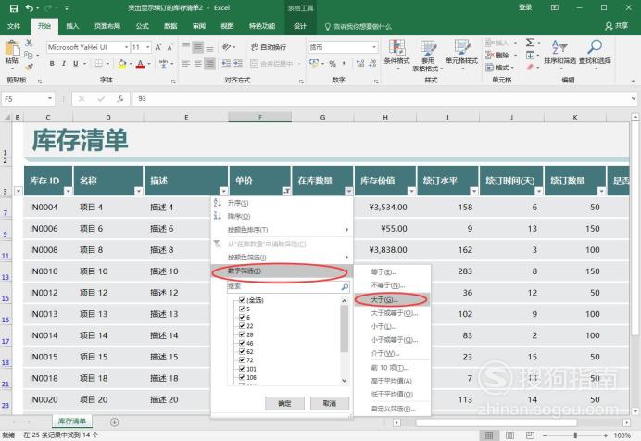Image resolution: width=641 pixels, height=441 pixels.
Task: Toggle the Select All (全选) checkbox
Action: 242,300
